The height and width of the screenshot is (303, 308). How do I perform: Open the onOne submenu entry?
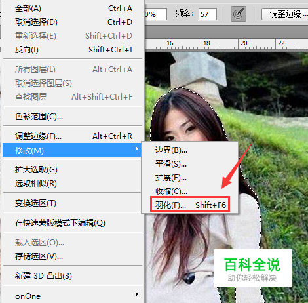(x=72, y=296)
